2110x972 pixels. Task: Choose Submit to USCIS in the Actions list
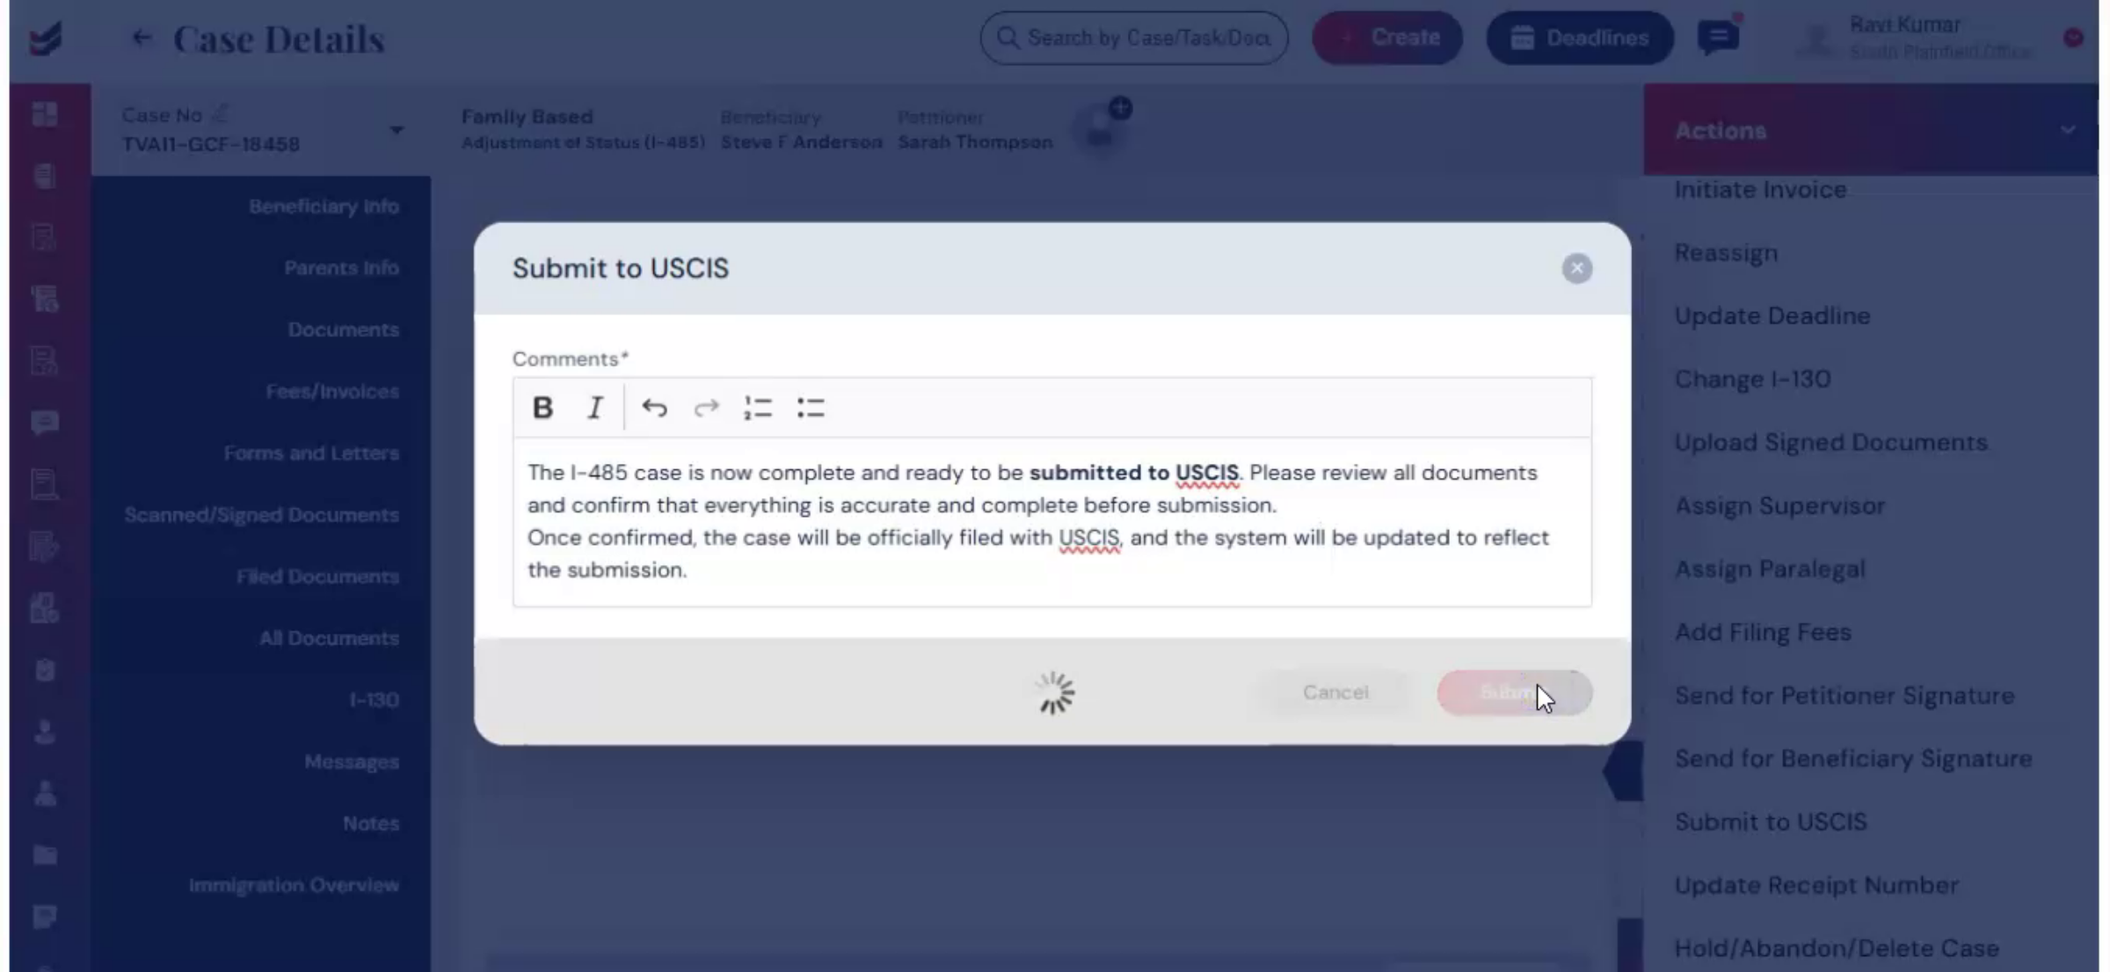coord(1771,823)
